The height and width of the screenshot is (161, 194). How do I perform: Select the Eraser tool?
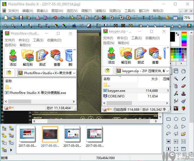coord(184,86)
